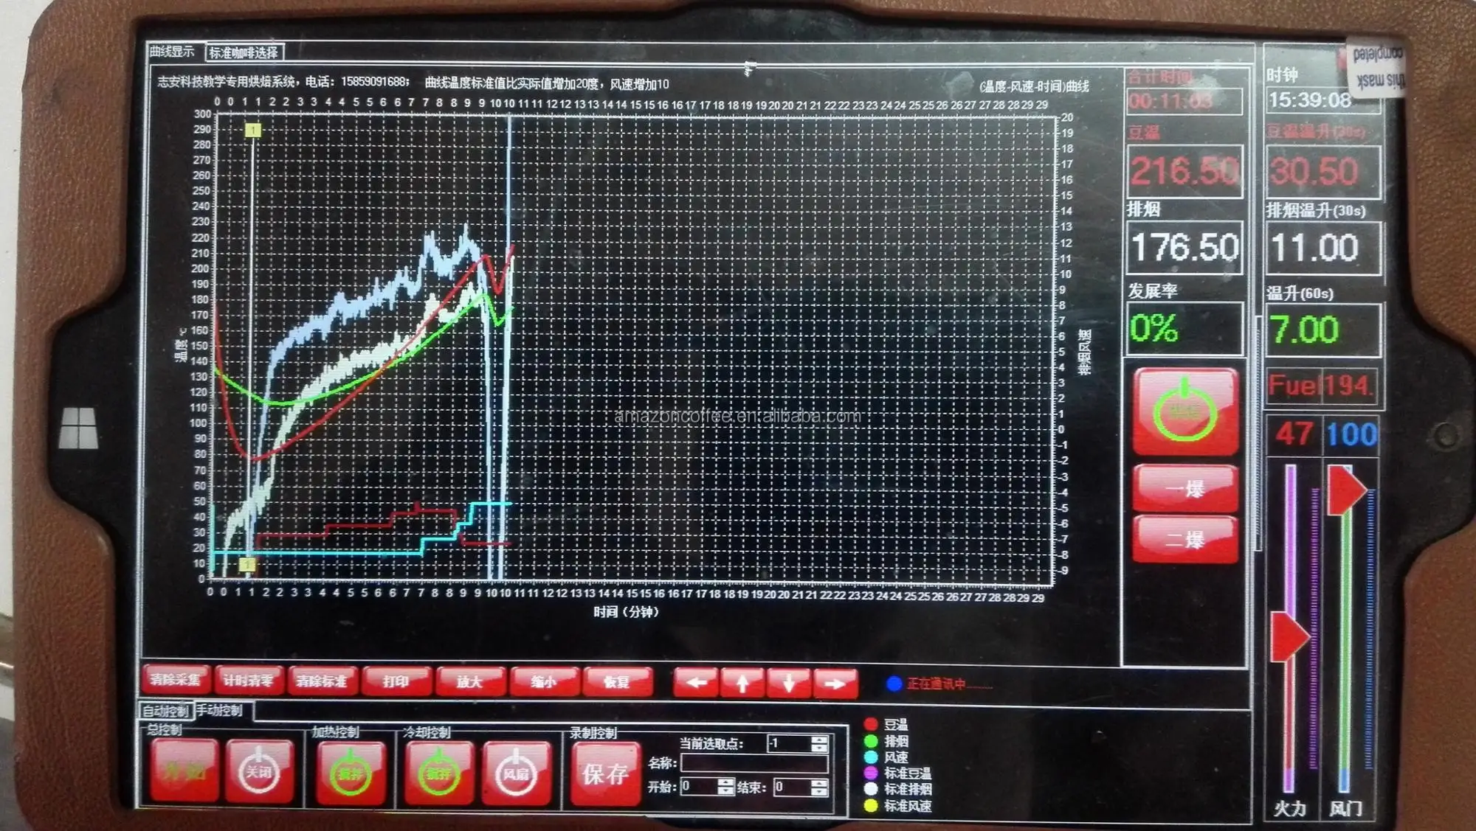The height and width of the screenshot is (831, 1476).
Task: Toggle the 风扇 cooling fan button
Action: click(x=516, y=773)
